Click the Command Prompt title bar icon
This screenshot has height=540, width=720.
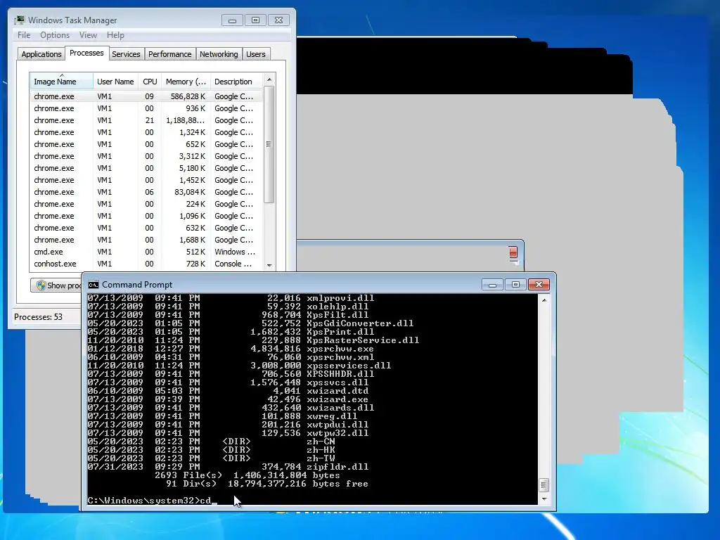[x=94, y=285]
